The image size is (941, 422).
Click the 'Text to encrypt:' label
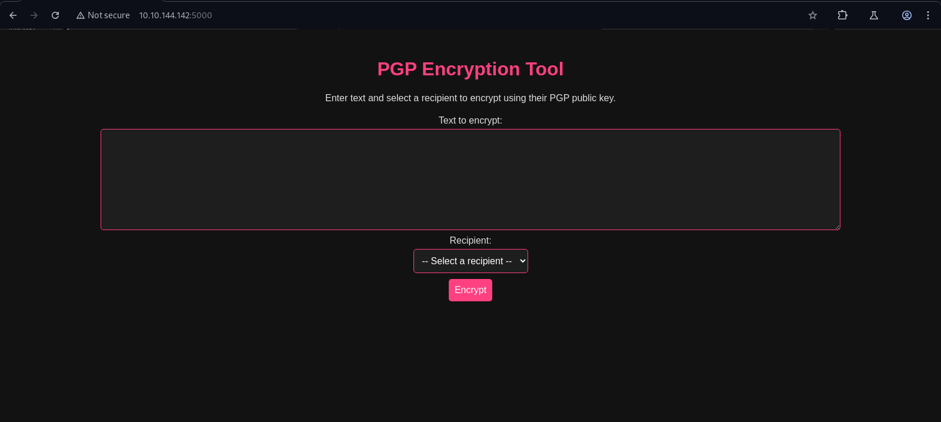coord(470,120)
